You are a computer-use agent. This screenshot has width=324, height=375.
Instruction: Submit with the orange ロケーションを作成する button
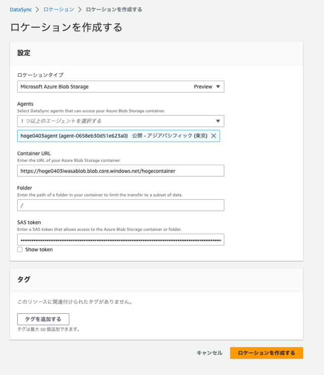tap(266, 353)
